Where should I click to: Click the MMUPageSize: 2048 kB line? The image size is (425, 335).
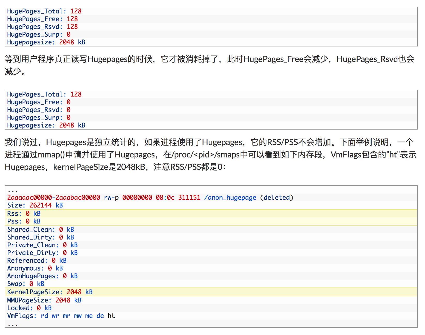click(x=44, y=300)
